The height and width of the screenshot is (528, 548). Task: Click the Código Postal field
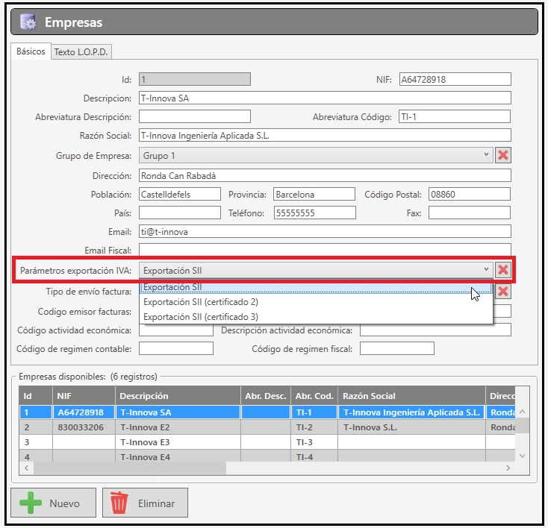click(470, 194)
